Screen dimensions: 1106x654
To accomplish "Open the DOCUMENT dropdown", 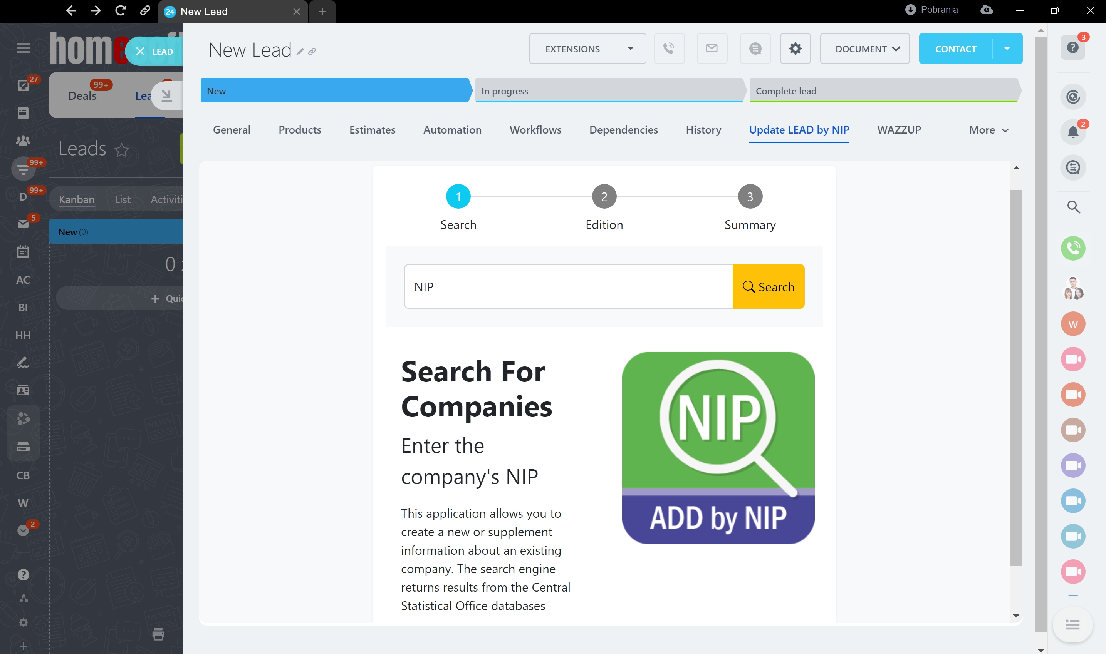I will pos(864,49).
